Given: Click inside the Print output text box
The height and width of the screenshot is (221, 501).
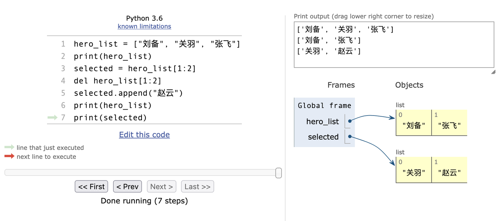Looking at the screenshot, I should (x=394, y=44).
